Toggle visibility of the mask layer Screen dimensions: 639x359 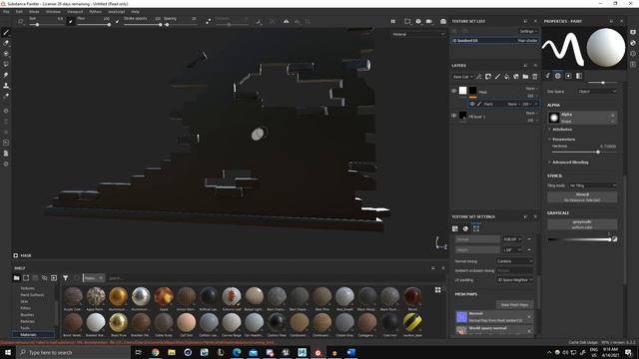click(453, 91)
